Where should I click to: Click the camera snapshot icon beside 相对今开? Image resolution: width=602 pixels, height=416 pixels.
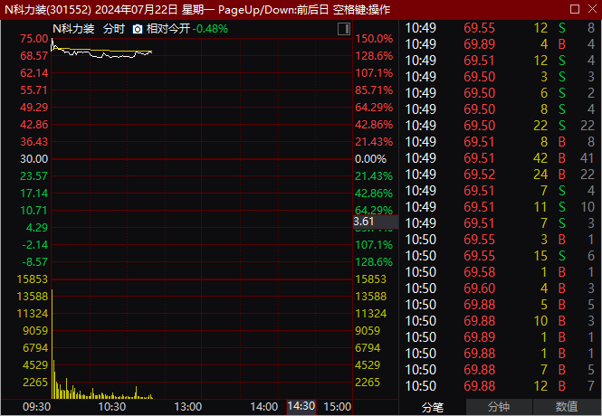[138, 29]
